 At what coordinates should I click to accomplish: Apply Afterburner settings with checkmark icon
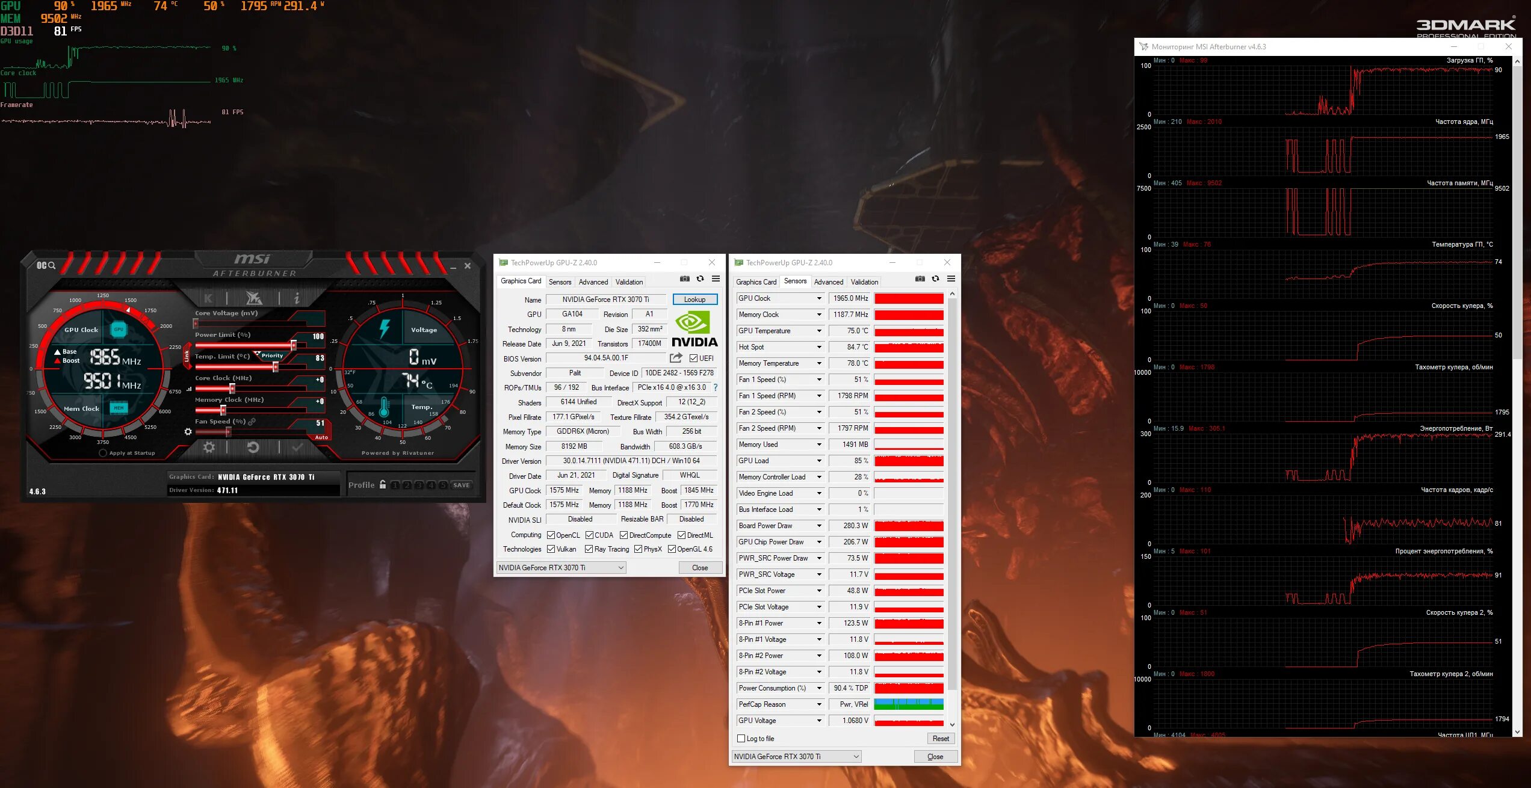297,447
